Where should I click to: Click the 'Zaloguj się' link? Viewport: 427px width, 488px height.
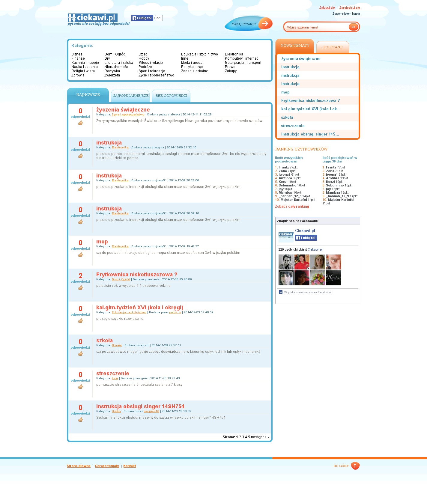point(327,8)
